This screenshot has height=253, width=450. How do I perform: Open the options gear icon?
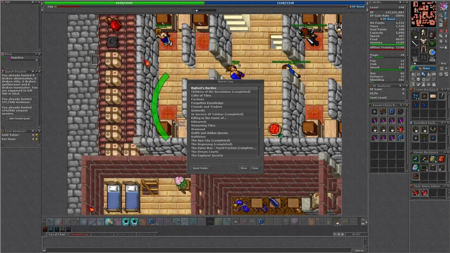441,74
